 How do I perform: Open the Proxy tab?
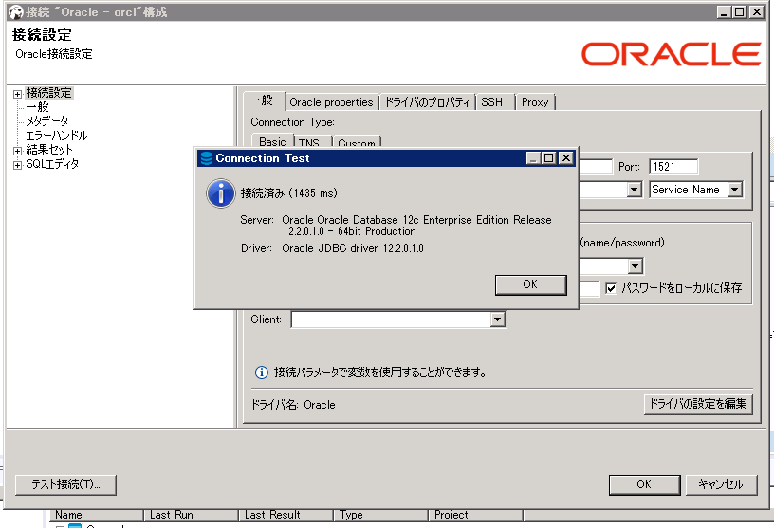pyautogui.click(x=535, y=102)
